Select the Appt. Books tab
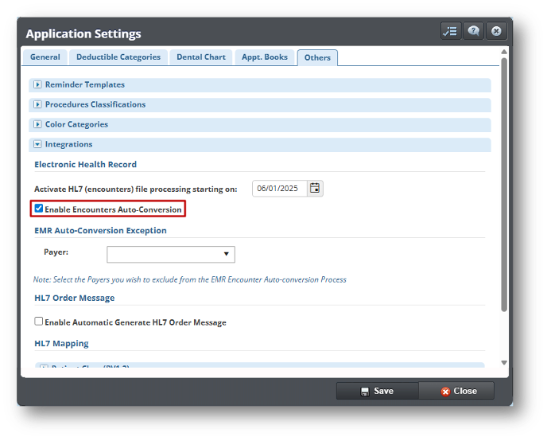 264,57
